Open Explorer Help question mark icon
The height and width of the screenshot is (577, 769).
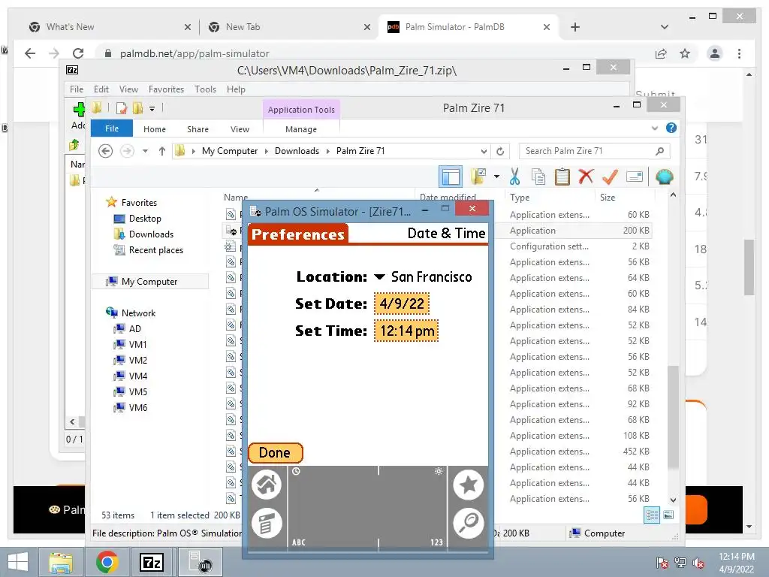[x=671, y=128]
